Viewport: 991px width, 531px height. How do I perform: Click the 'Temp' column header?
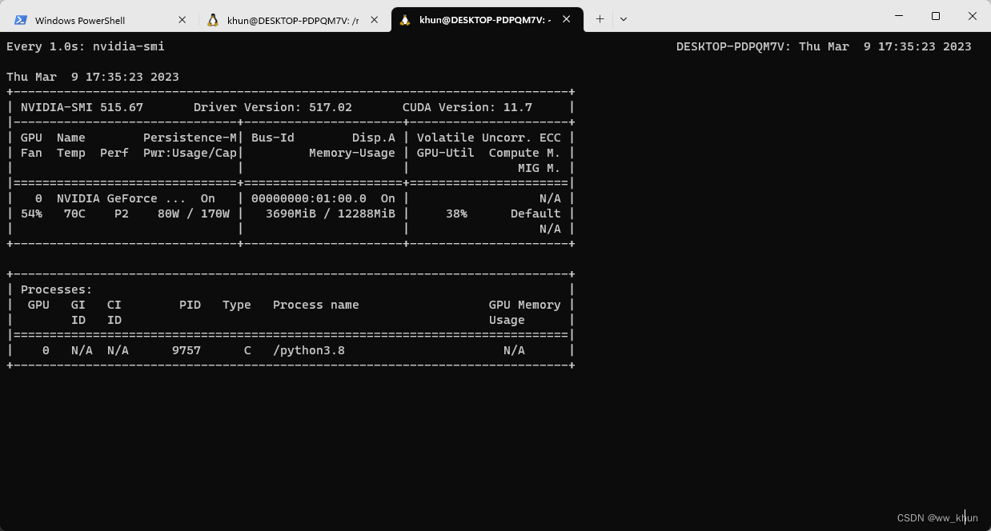point(71,153)
